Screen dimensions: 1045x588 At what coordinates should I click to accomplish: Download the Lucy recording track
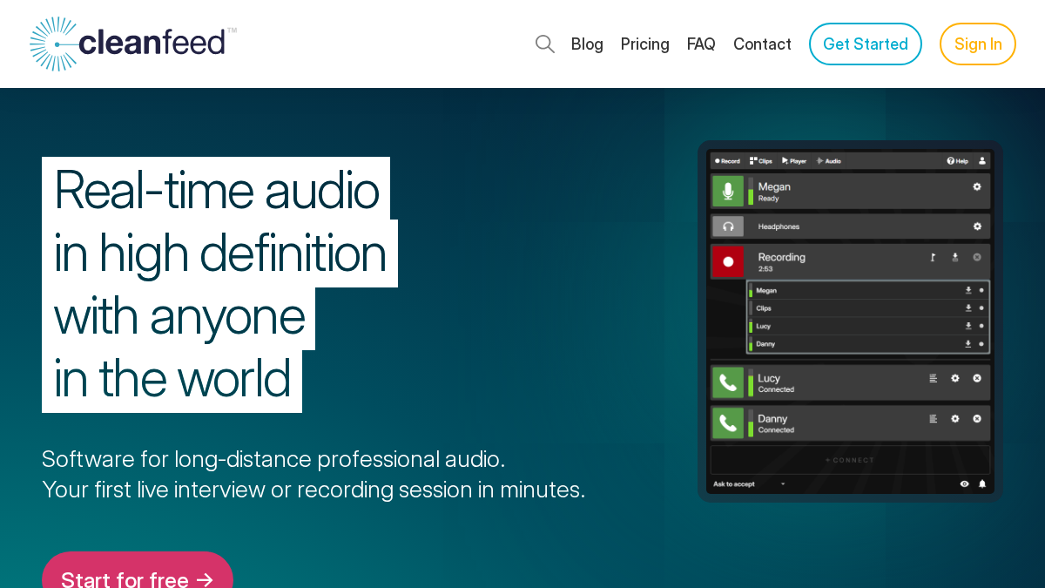click(967, 326)
